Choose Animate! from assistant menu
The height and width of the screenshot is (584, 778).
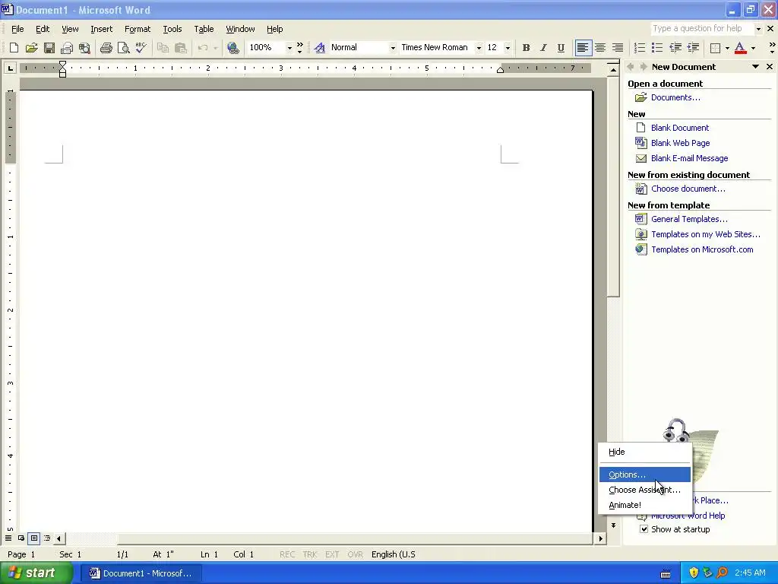[644, 505]
